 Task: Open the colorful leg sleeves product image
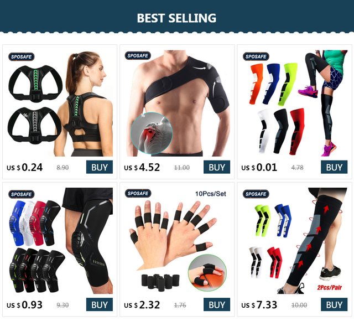(x=295, y=103)
